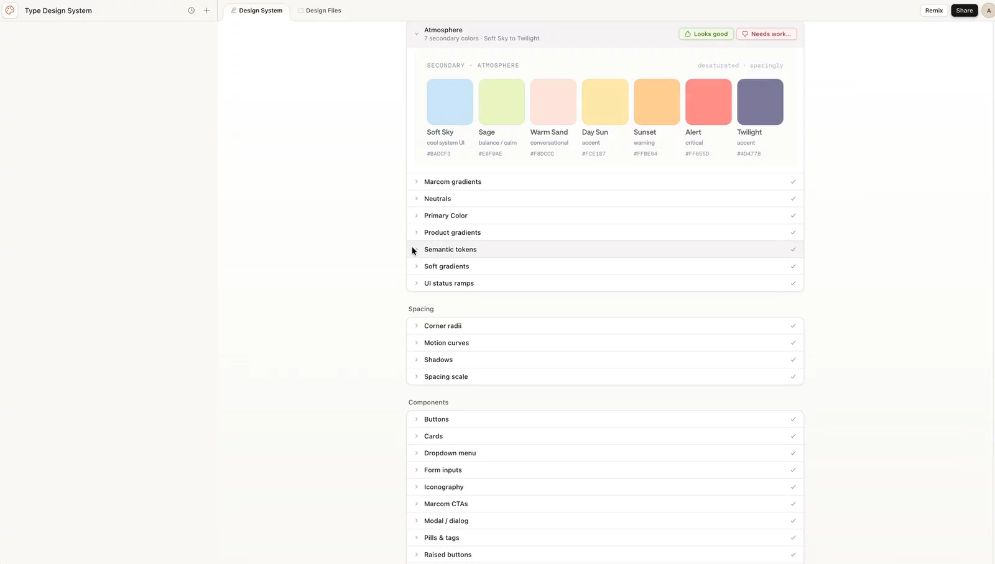This screenshot has width=995, height=564.
Task: Select the Warm Sand color swatch
Action: (x=553, y=102)
